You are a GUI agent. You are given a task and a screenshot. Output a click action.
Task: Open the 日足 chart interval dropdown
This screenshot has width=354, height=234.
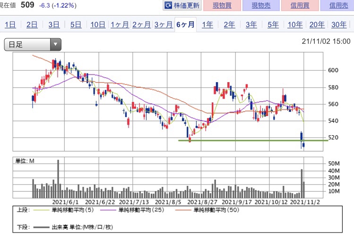(x=33, y=44)
